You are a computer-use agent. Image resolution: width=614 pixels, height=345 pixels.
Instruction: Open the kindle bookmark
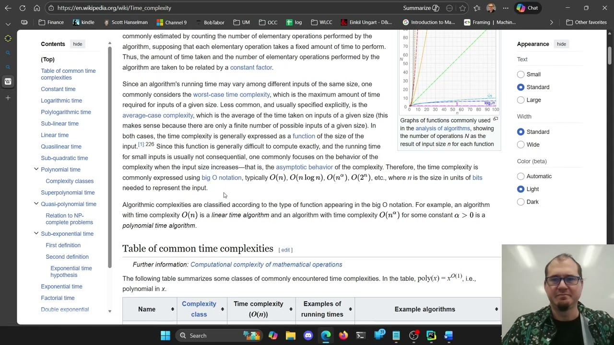[x=83, y=23]
